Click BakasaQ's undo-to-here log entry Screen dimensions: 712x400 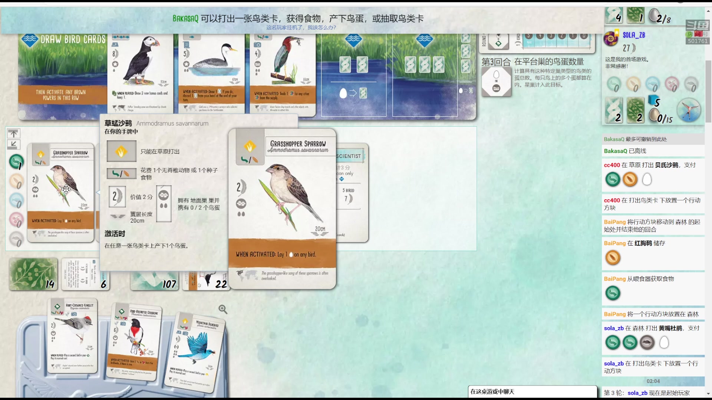[x=635, y=139]
